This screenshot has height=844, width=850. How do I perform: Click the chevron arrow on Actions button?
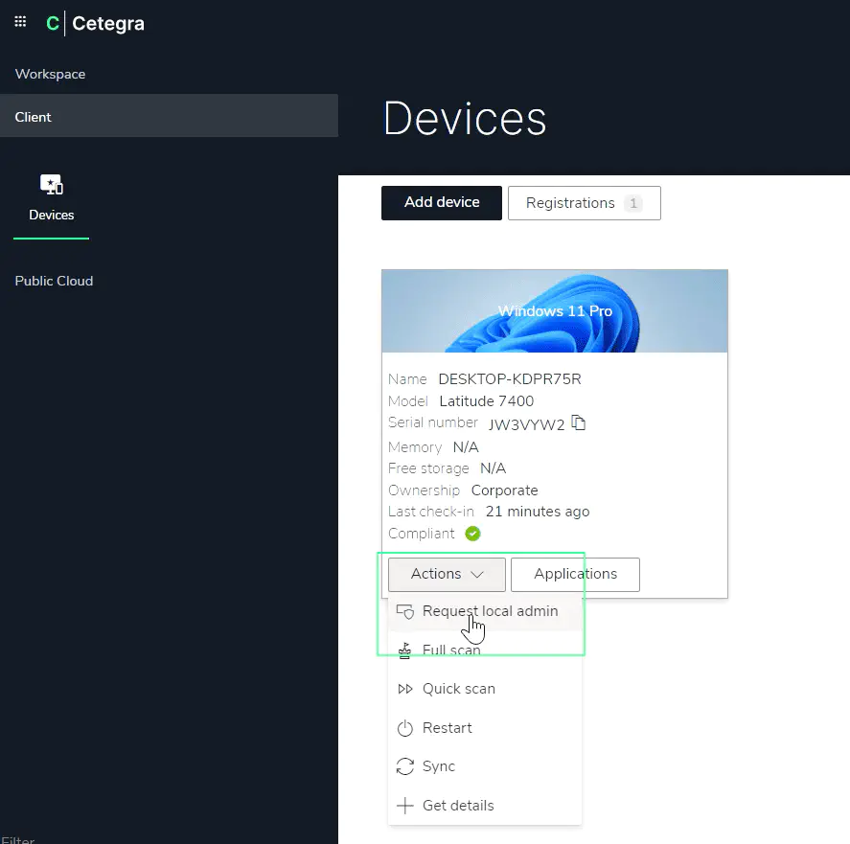[x=476, y=575]
